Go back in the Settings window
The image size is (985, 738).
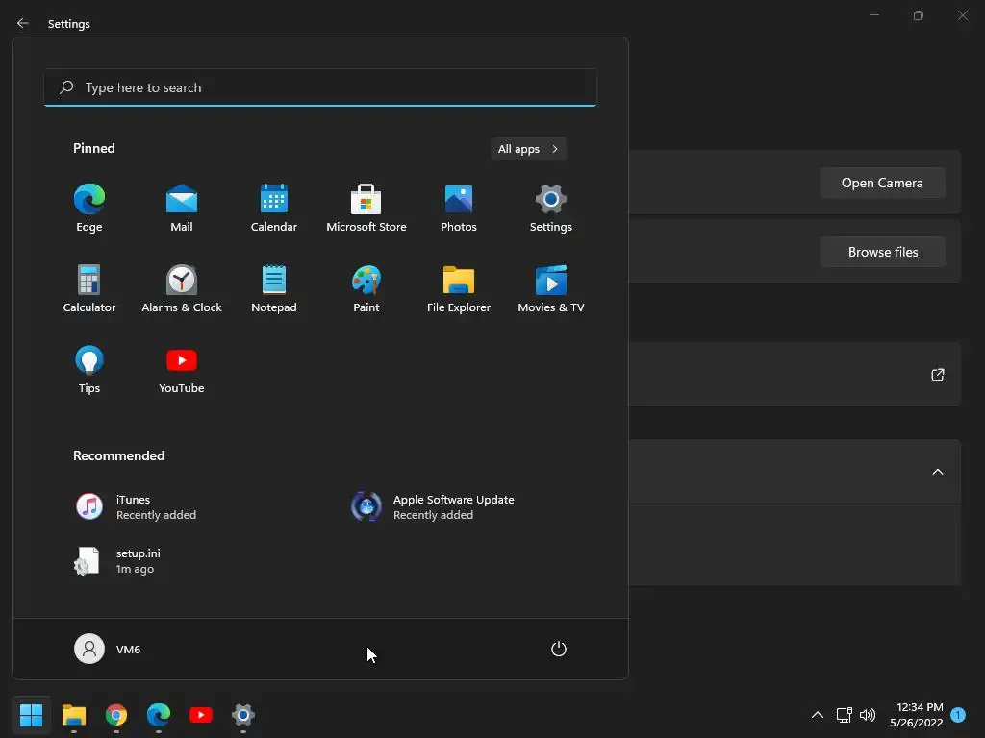[23, 23]
